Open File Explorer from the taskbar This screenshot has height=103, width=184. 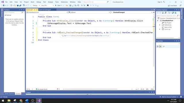(9, 100)
